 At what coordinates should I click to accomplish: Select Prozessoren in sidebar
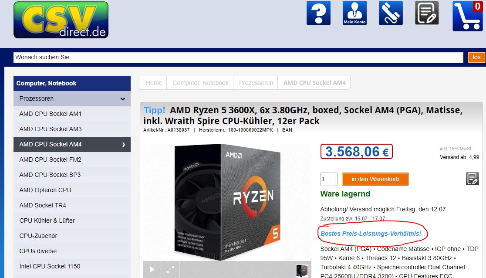[72, 98]
